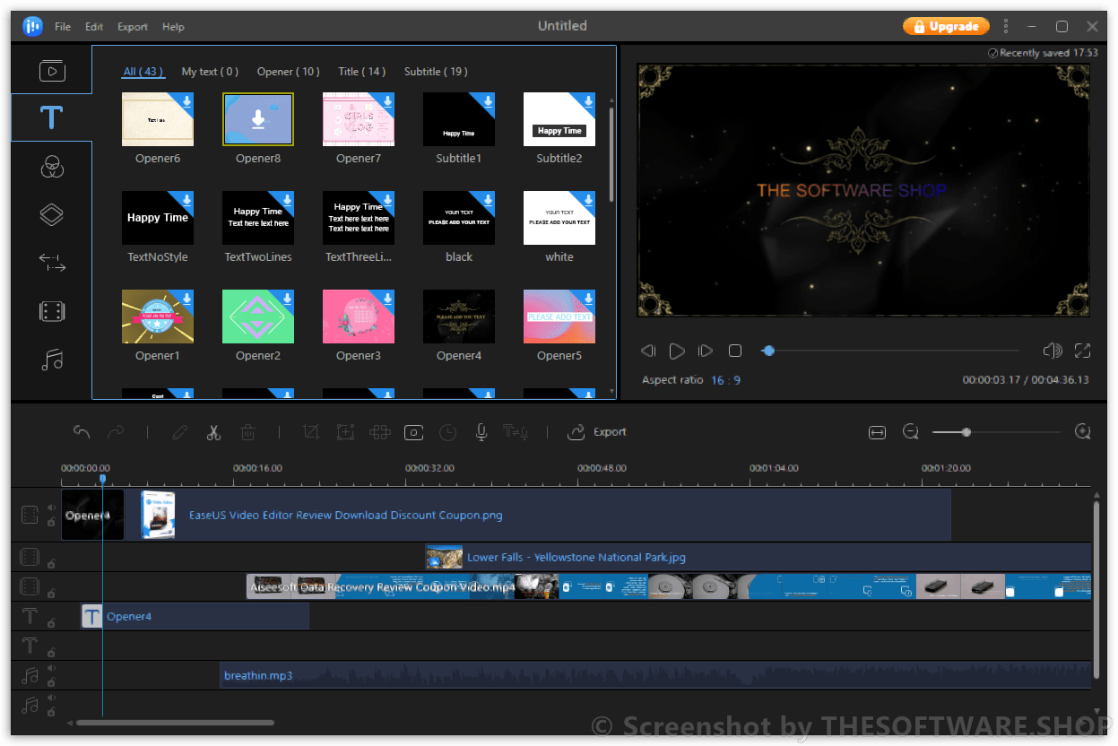Click the Undo icon in the toolbar

82,431
